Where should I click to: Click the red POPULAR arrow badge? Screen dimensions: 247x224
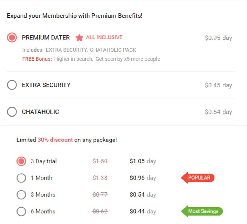pyautogui.click(x=198, y=178)
